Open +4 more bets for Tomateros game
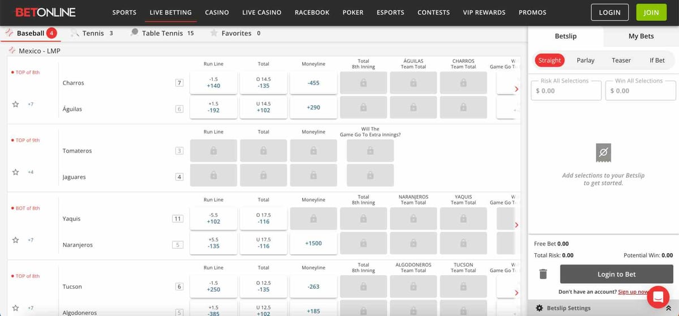This screenshot has height=316, width=679. coord(31,172)
